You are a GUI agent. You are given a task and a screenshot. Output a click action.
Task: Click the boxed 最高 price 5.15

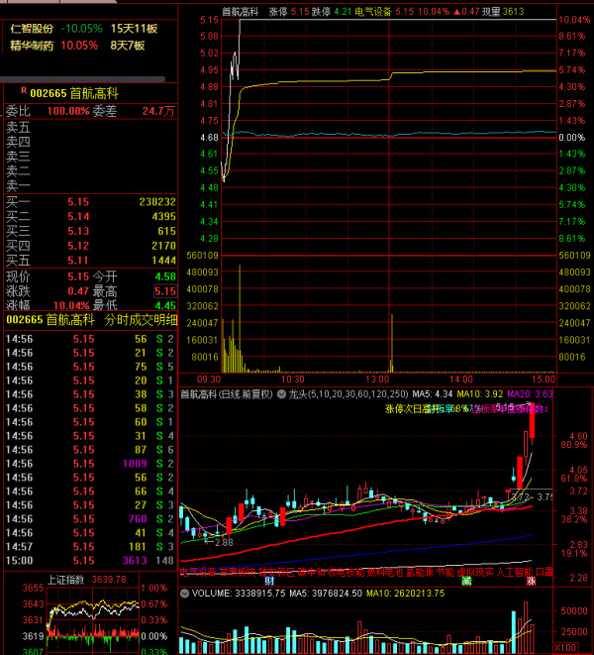[162, 291]
